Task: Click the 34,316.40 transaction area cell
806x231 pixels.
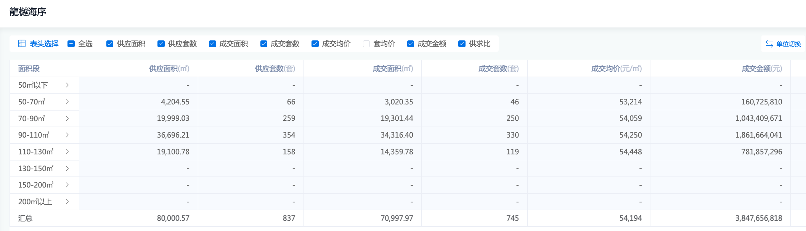Action: coord(397,135)
